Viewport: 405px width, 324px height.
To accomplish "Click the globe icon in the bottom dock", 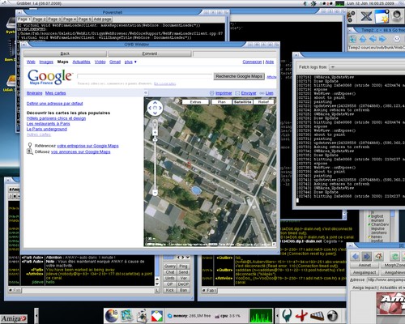I will [x=111, y=316].
